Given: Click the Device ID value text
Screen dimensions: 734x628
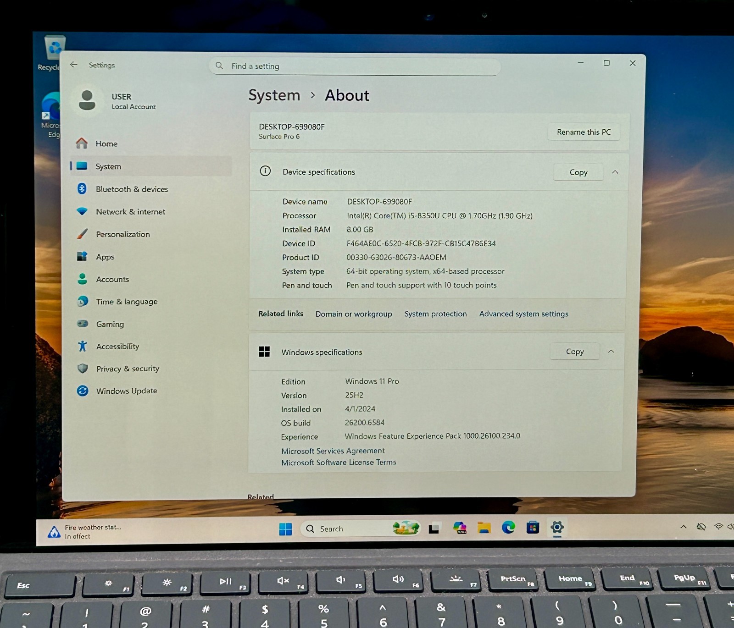Looking at the screenshot, I should (x=421, y=243).
